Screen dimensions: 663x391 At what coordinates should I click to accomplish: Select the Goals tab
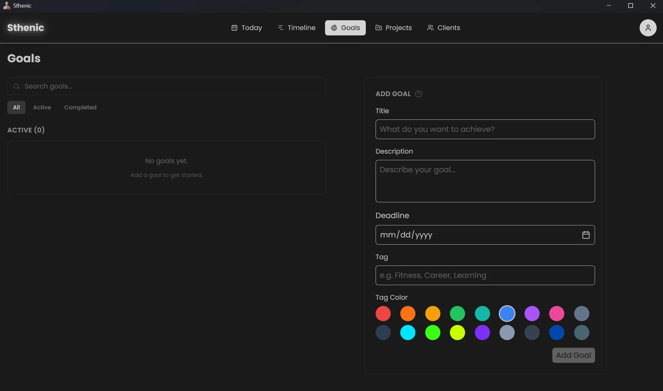pyautogui.click(x=345, y=28)
